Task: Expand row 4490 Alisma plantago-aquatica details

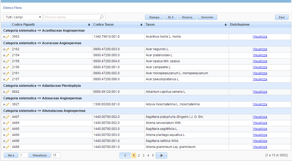Action: coord(4,135)
